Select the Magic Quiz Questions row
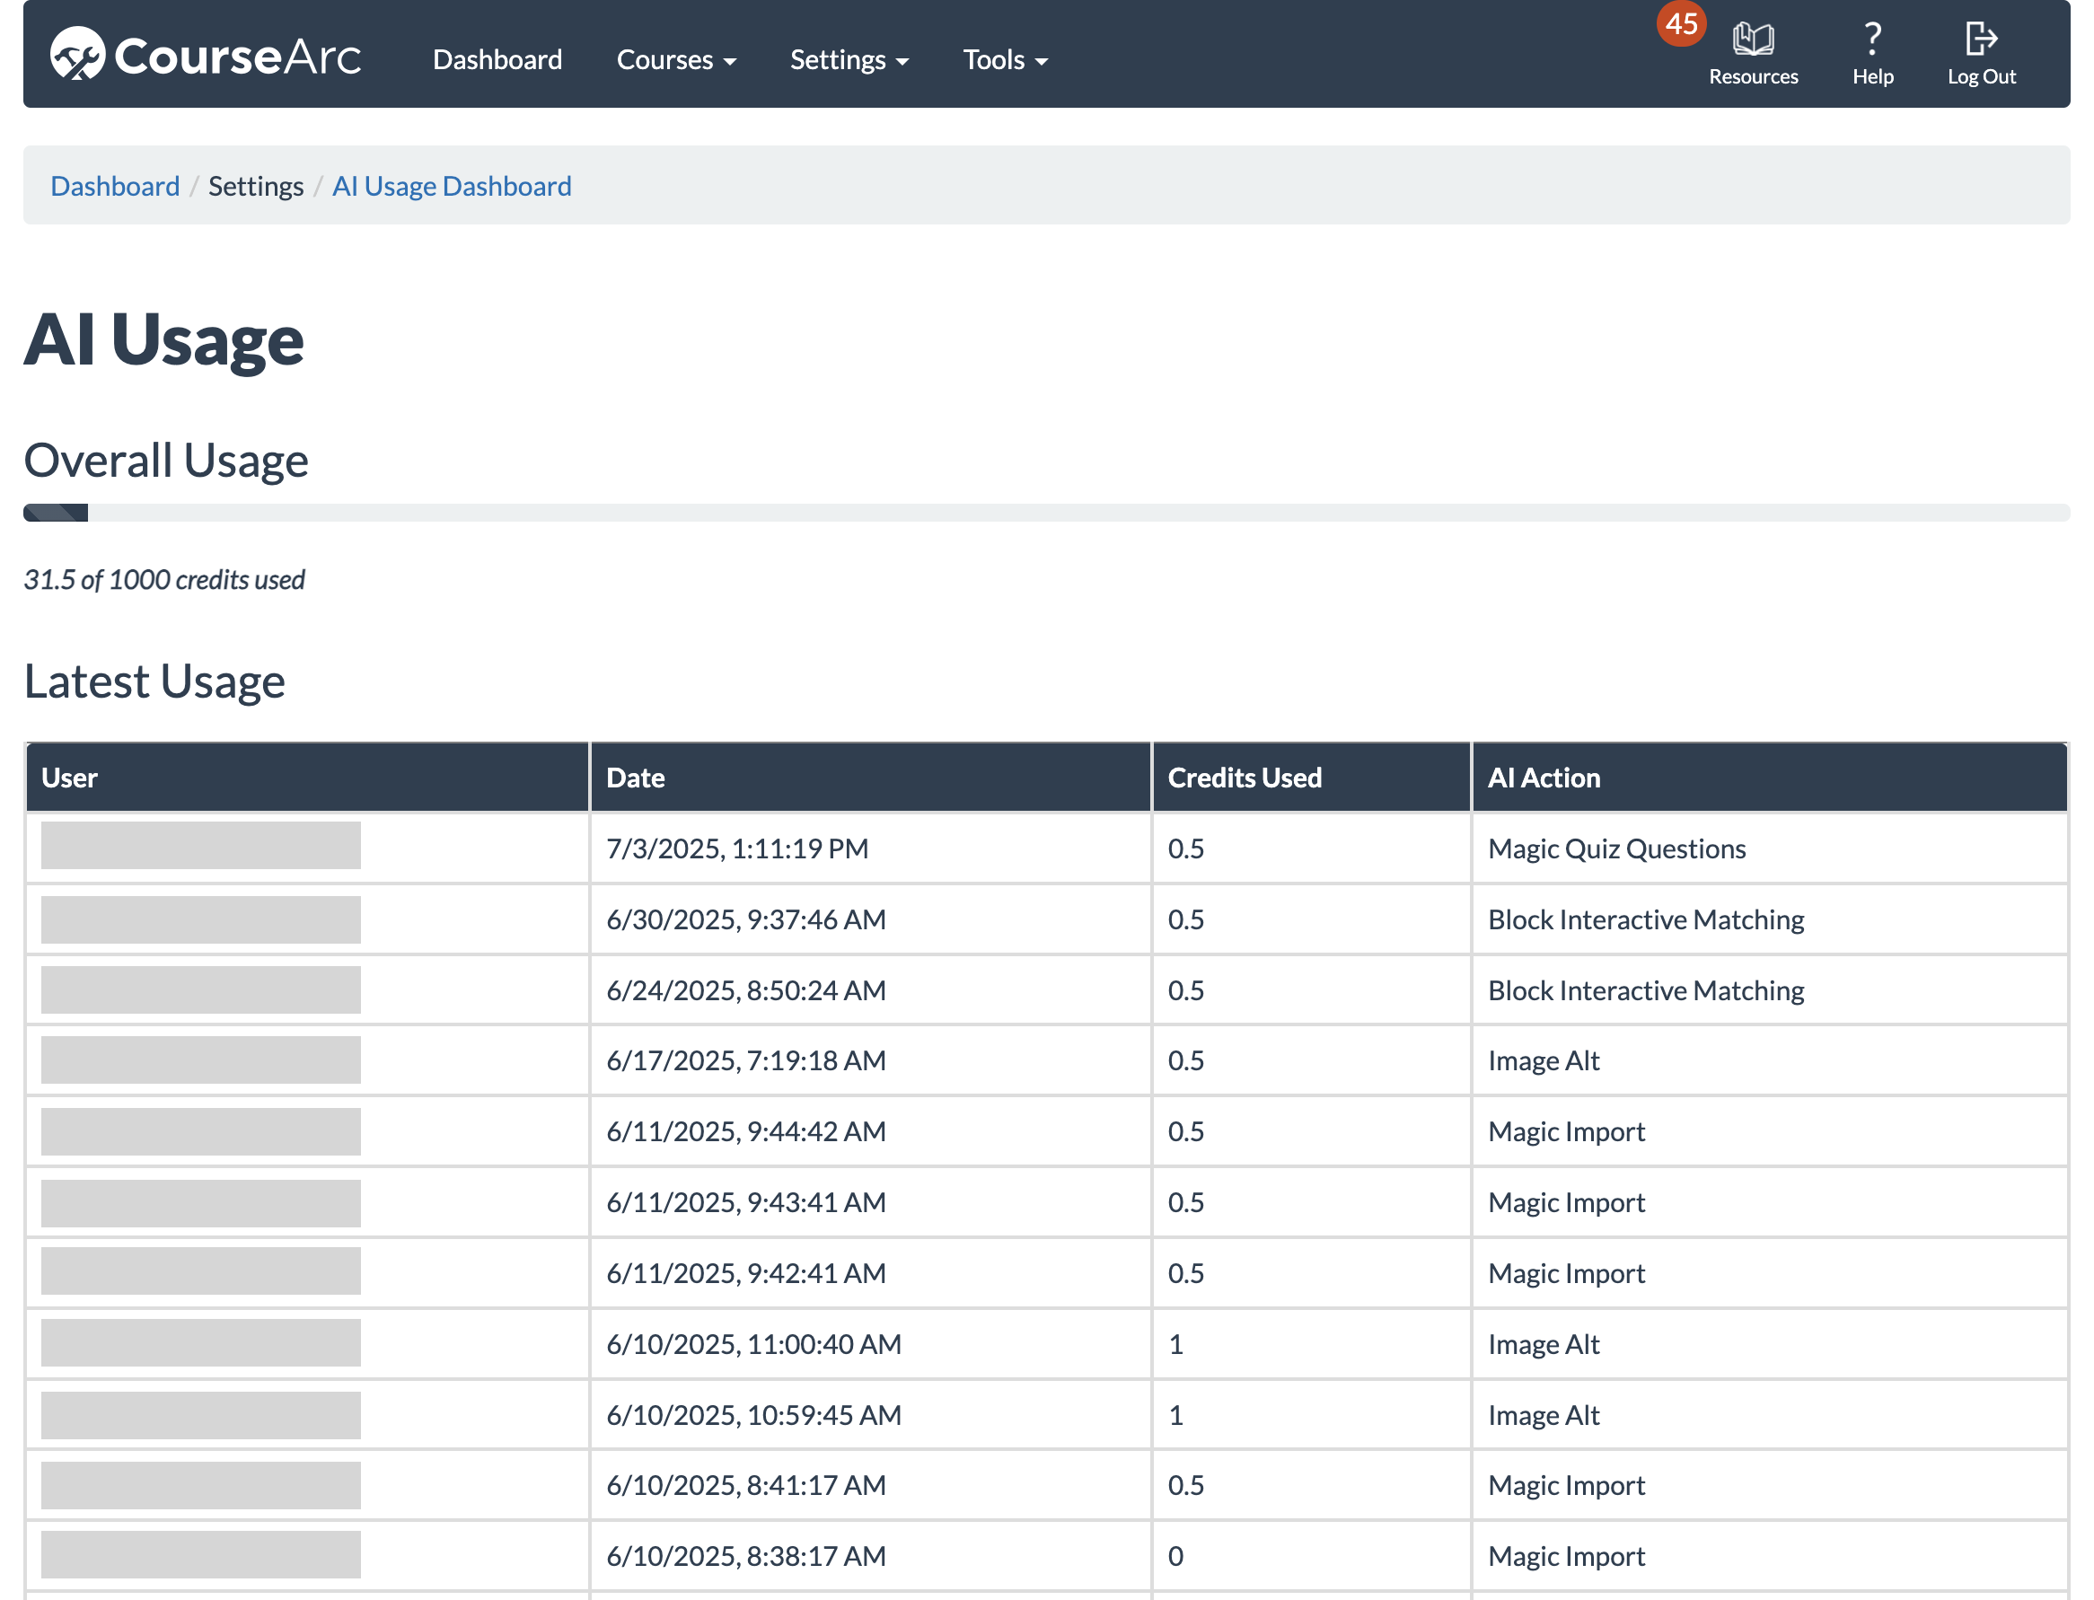The height and width of the screenshot is (1600, 2094). (1616, 848)
